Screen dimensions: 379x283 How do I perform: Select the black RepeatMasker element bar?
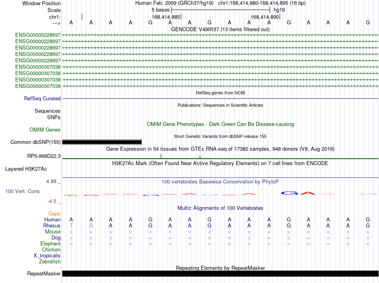(x=220, y=273)
